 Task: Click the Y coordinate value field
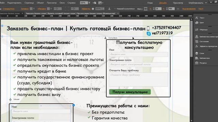point(172,9)
